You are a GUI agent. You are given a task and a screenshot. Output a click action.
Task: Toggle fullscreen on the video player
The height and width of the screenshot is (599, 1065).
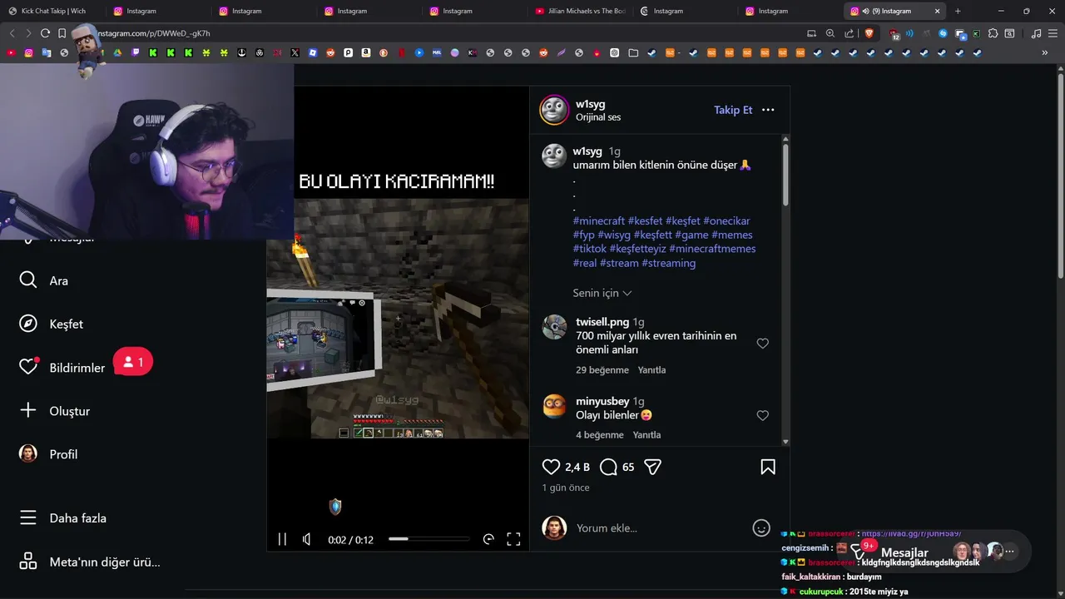click(513, 539)
